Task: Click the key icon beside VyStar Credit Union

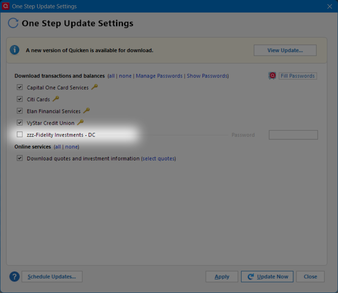Action: click(80, 122)
